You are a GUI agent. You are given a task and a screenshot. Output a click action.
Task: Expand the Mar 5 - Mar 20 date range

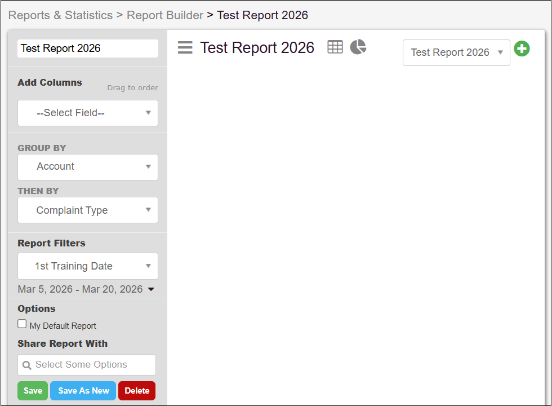[86, 289]
